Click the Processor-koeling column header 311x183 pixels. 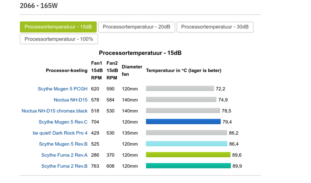pyautogui.click(x=66, y=70)
